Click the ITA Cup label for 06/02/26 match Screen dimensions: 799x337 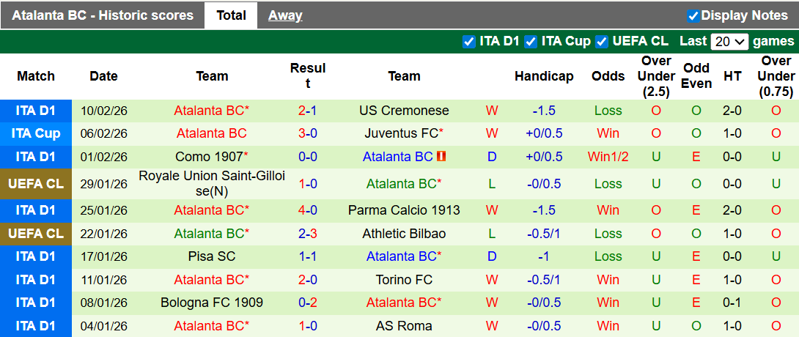pyautogui.click(x=36, y=133)
